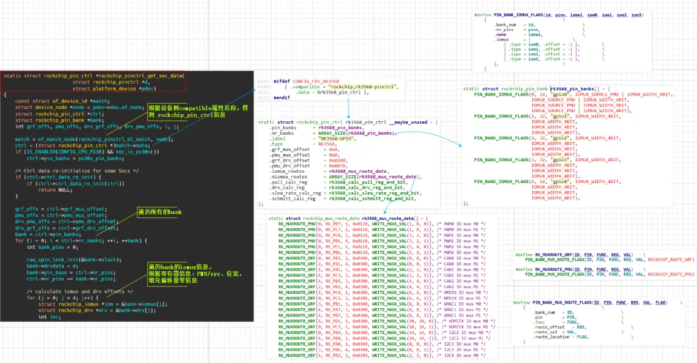697x363 pixels.
Task: Click the comment calculate iomux and drv offsets
Action: [x=79, y=291]
